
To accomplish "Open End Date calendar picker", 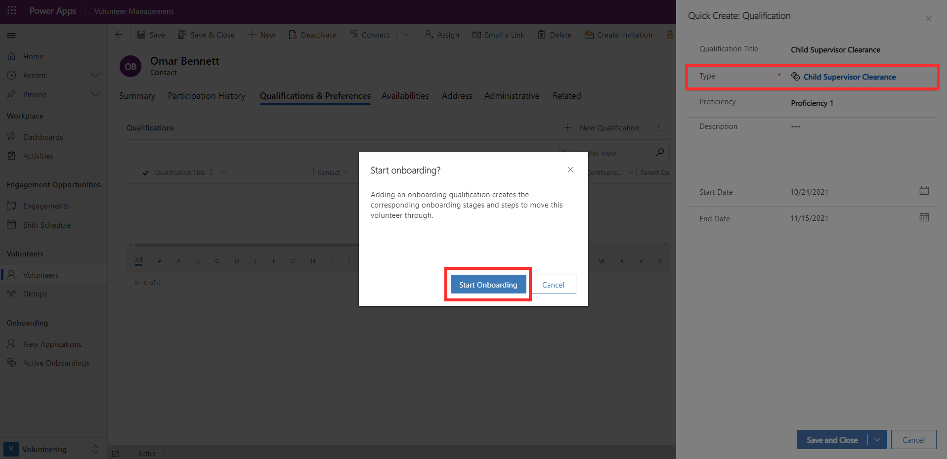I will coord(924,217).
